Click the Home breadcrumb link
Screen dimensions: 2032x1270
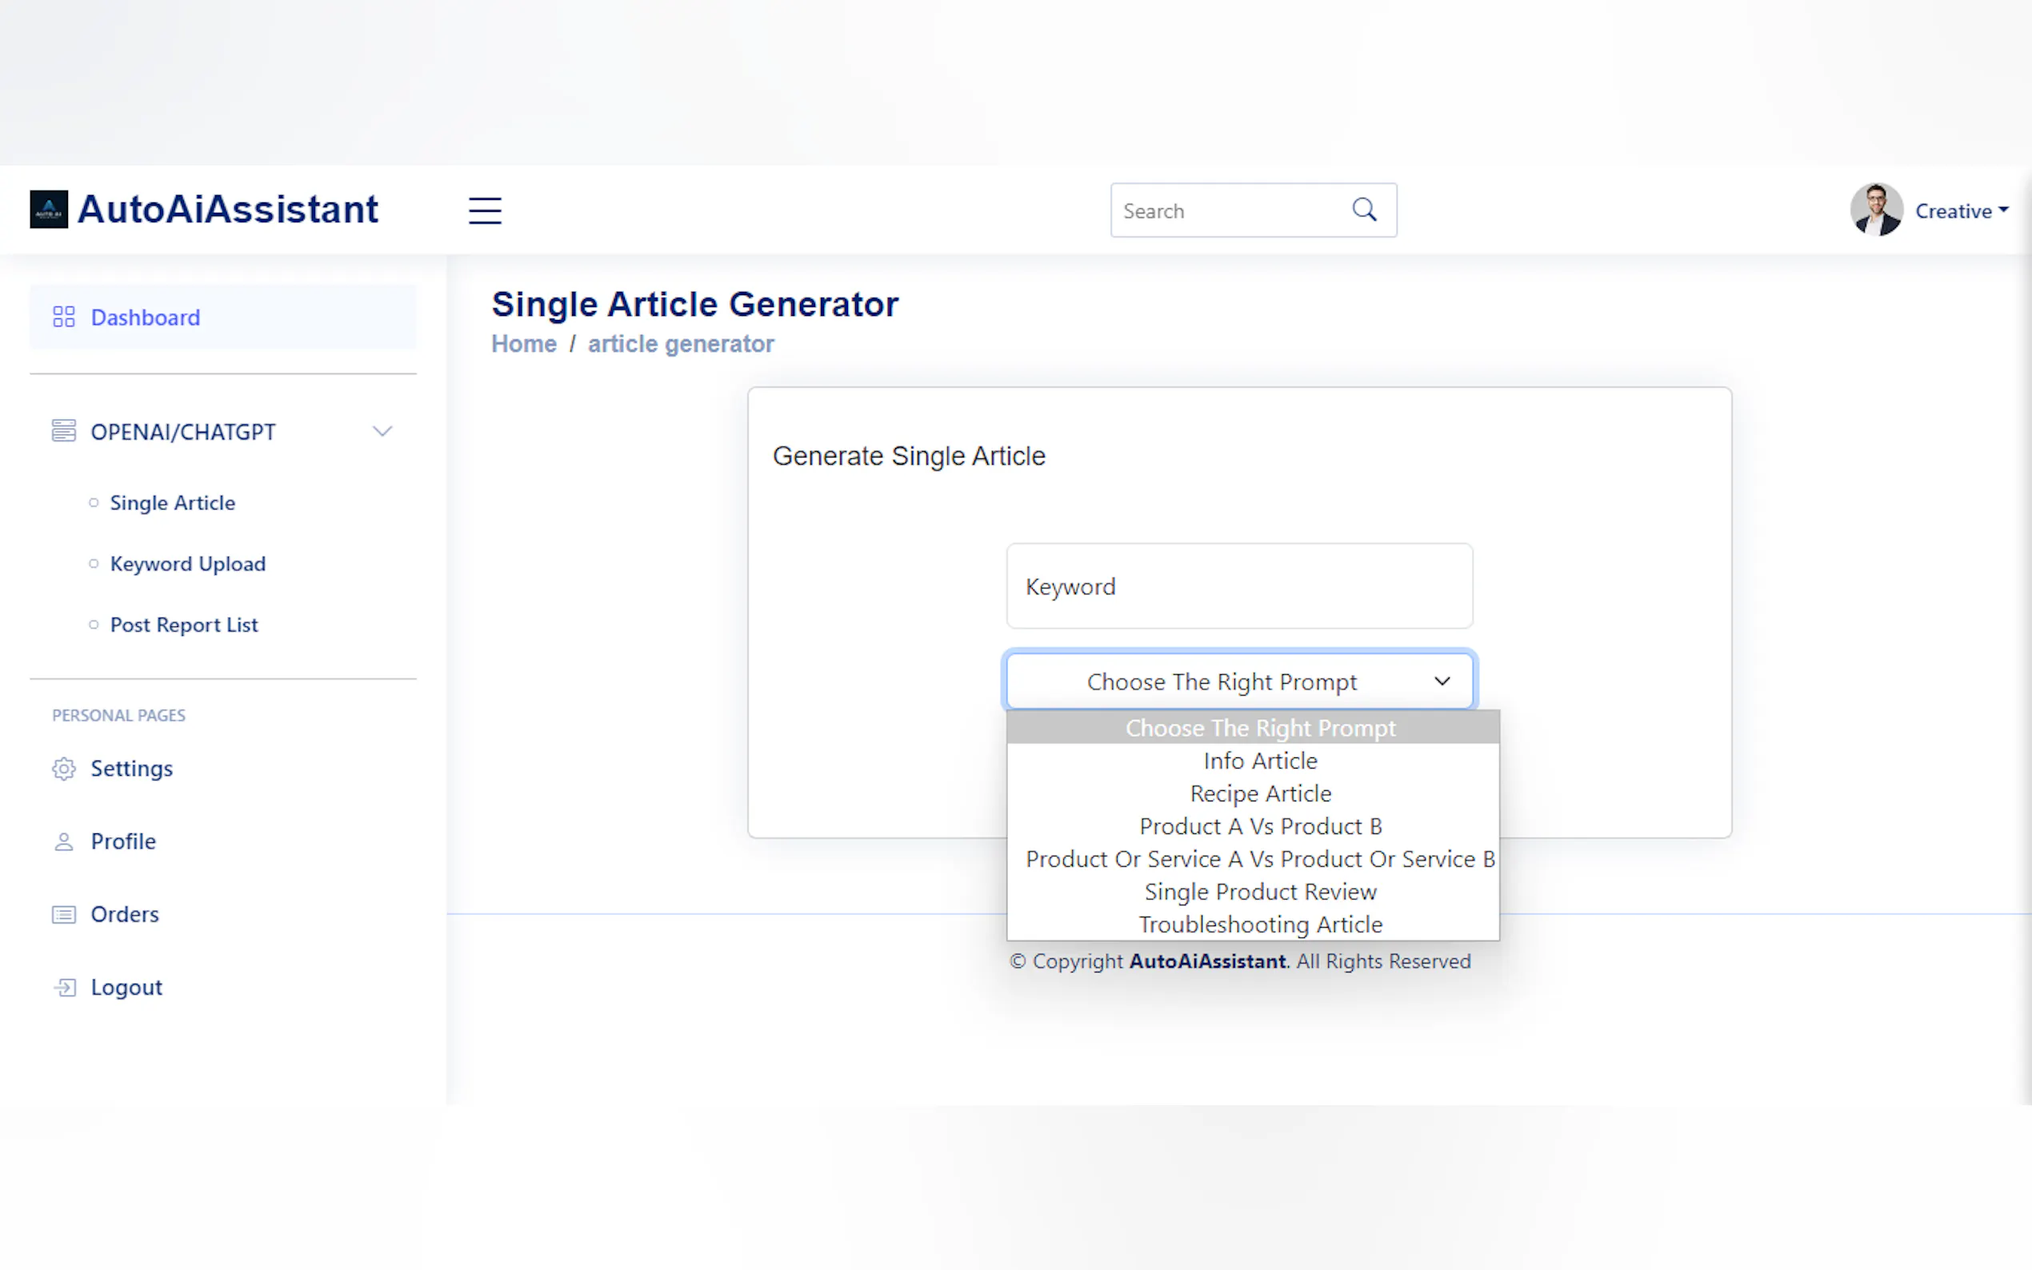523,345
